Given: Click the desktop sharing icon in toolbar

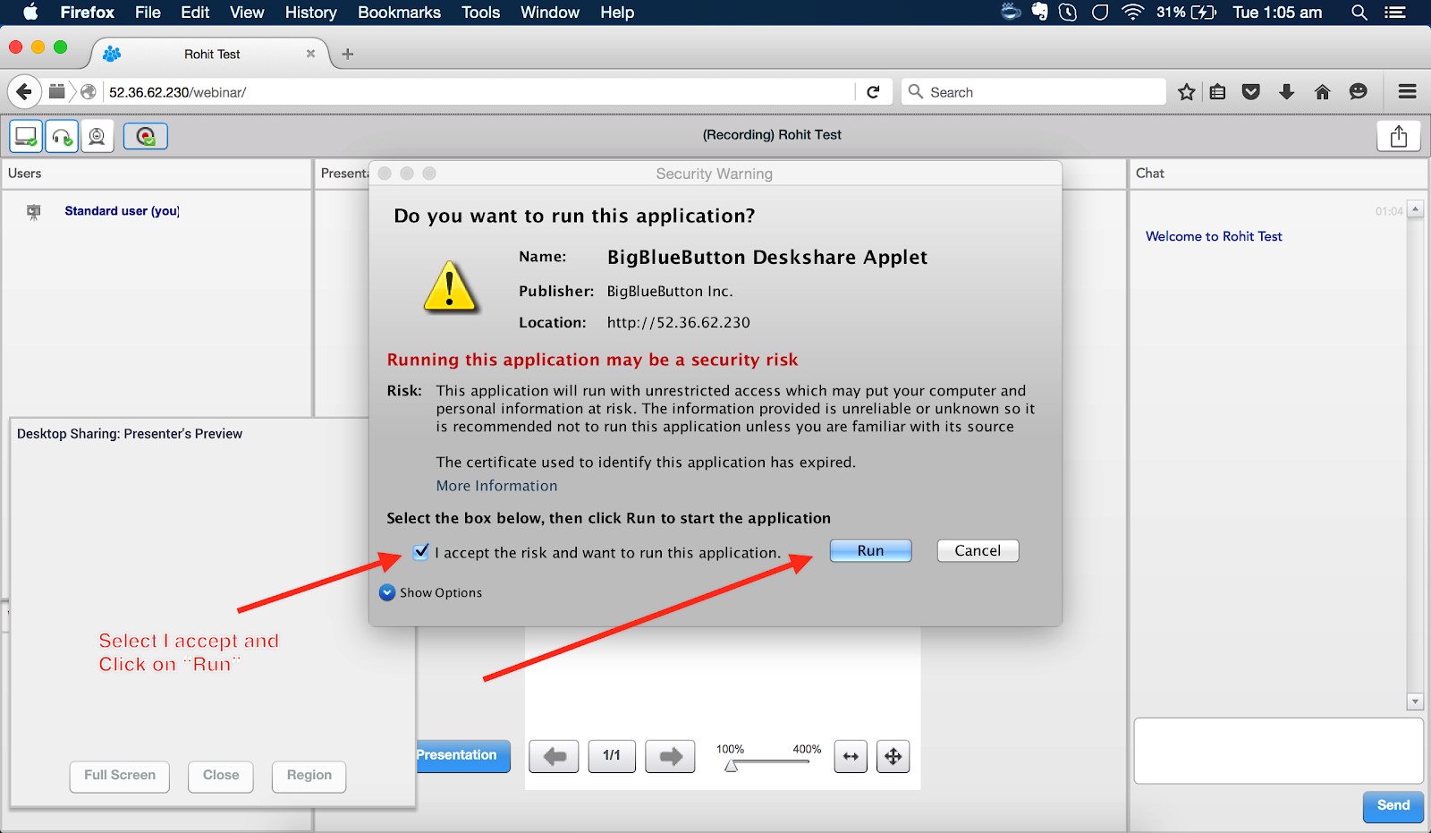Looking at the screenshot, I should [x=26, y=136].
